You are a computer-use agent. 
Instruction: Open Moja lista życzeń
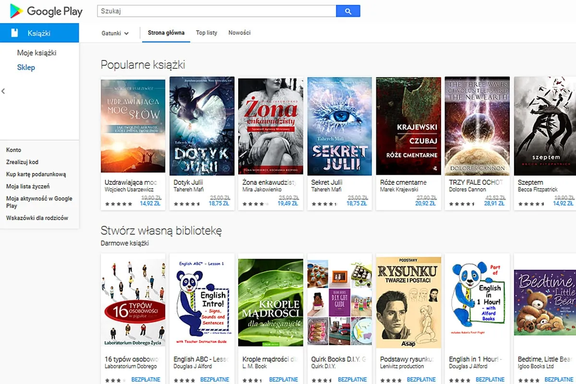(28, 186)
